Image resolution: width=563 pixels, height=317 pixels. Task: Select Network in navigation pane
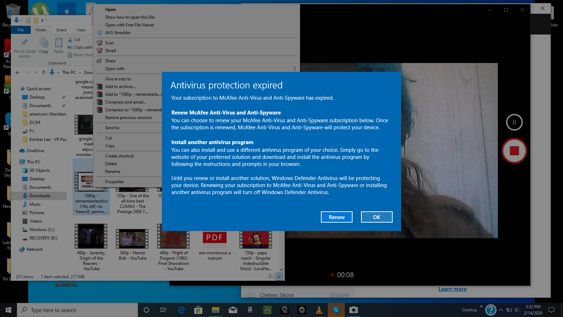34,249
